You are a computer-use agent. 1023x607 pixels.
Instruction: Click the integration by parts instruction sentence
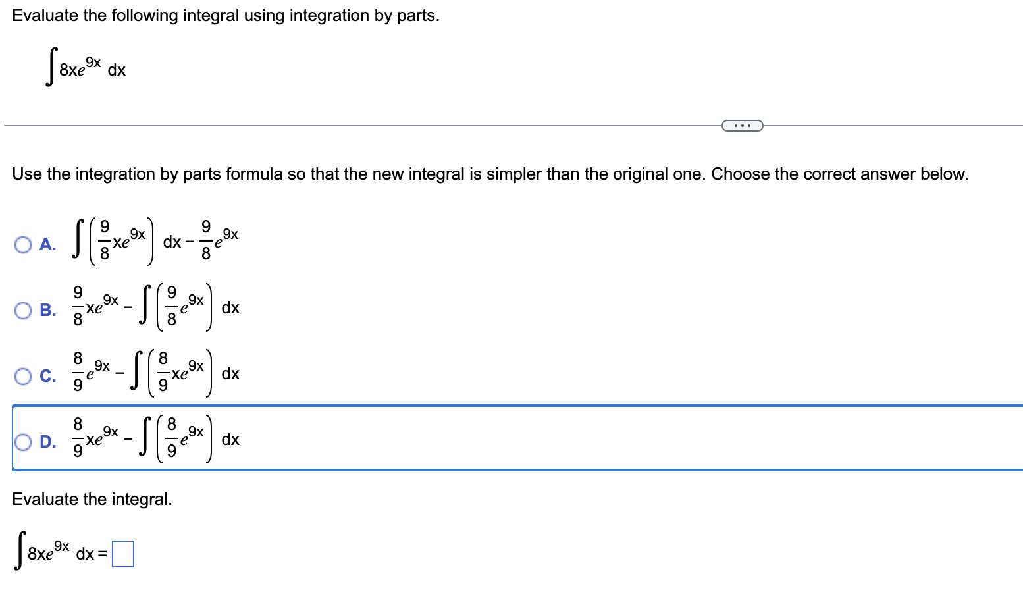point(490,174)
